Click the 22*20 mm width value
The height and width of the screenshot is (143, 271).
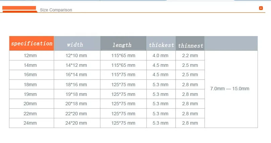coord(76,114)
